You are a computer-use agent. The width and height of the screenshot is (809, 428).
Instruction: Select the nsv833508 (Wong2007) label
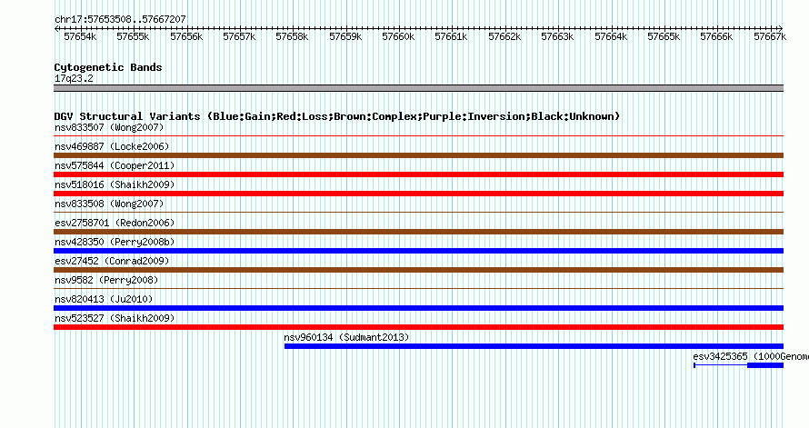109,204
